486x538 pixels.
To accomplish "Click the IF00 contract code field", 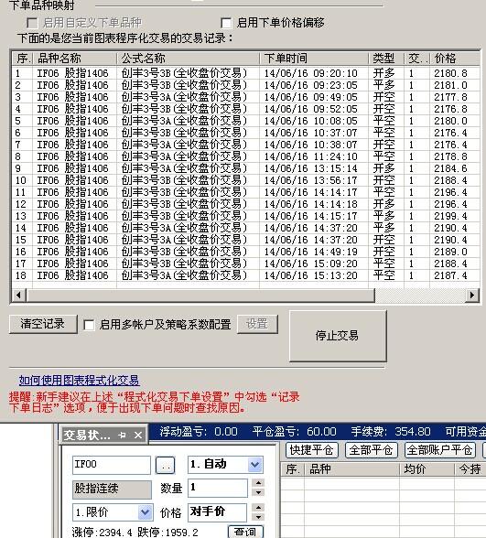I will (x=112, y=465).
